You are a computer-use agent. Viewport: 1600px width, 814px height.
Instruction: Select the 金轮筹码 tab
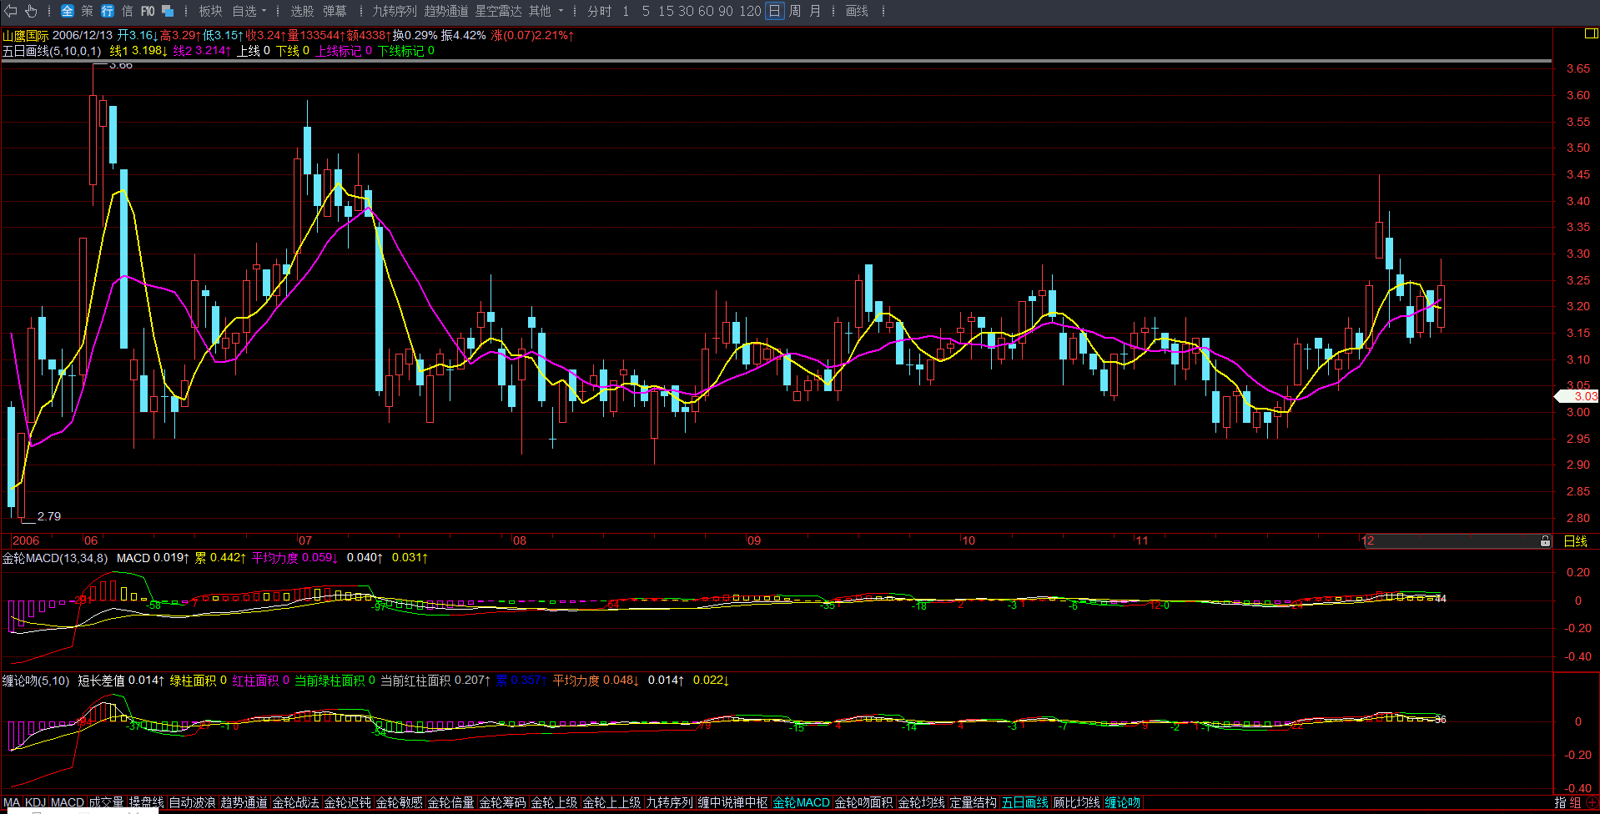pyautogui.click(x=503, y=802)
